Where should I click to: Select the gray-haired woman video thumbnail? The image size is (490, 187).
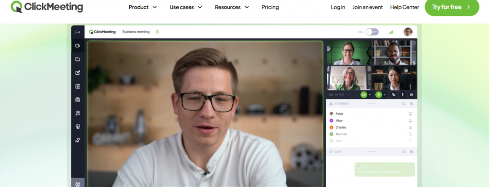tap(349, 78)
